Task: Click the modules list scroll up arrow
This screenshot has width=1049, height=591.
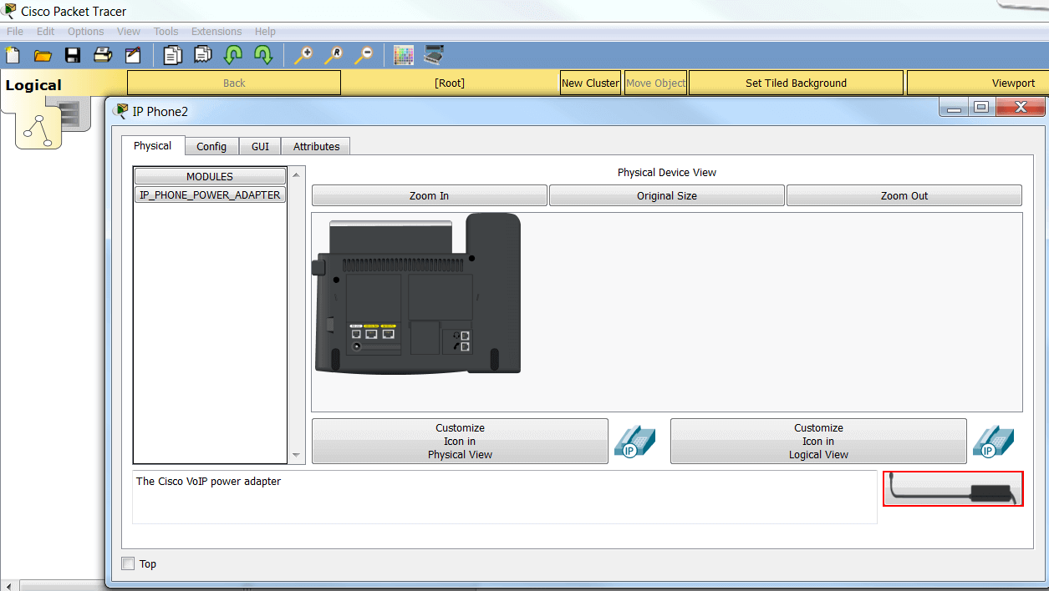Action: pos(296,174)
